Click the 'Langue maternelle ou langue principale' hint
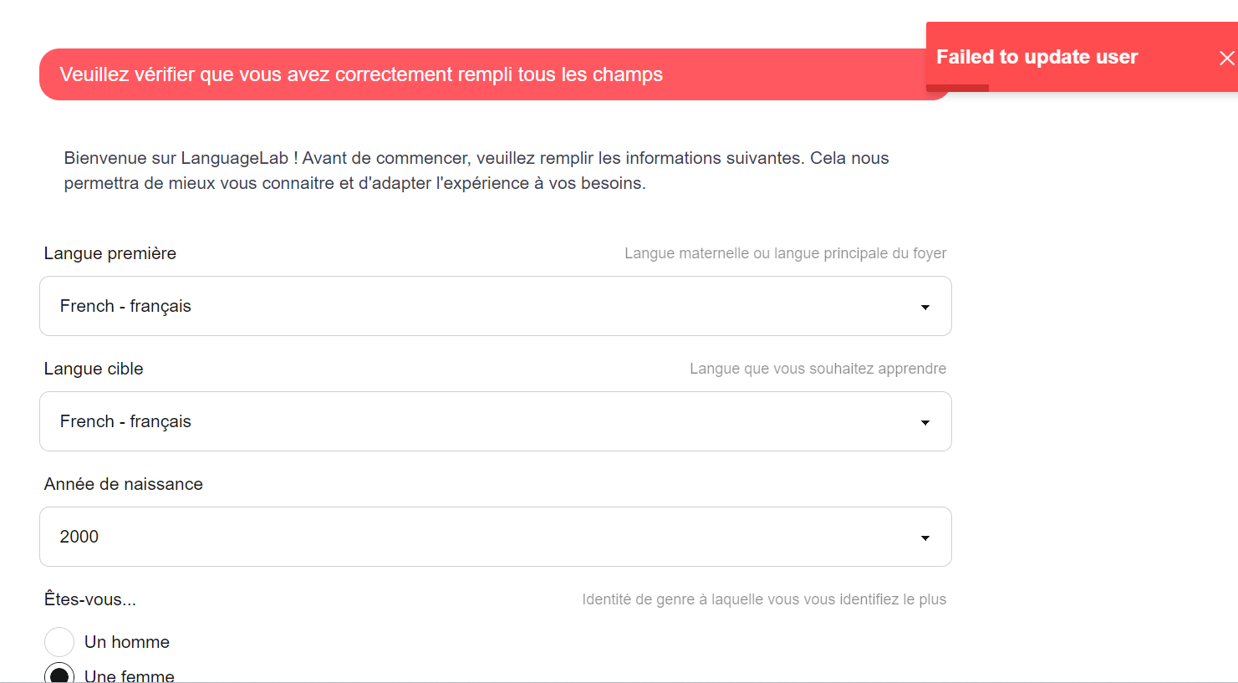 pos(785,253)
